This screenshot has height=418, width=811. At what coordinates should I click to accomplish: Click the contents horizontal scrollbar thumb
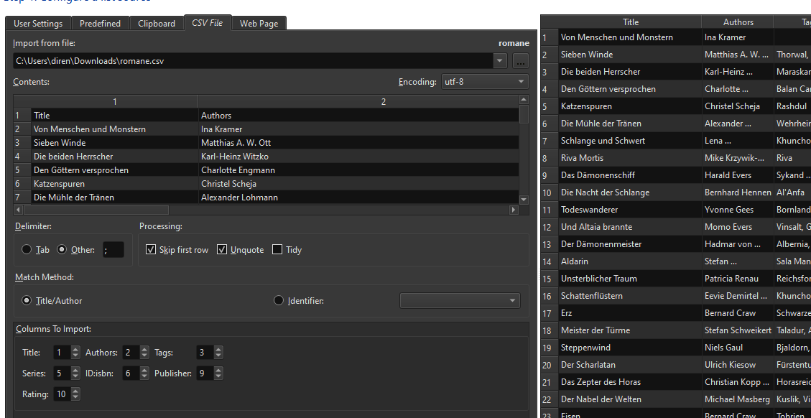(96, 210)
